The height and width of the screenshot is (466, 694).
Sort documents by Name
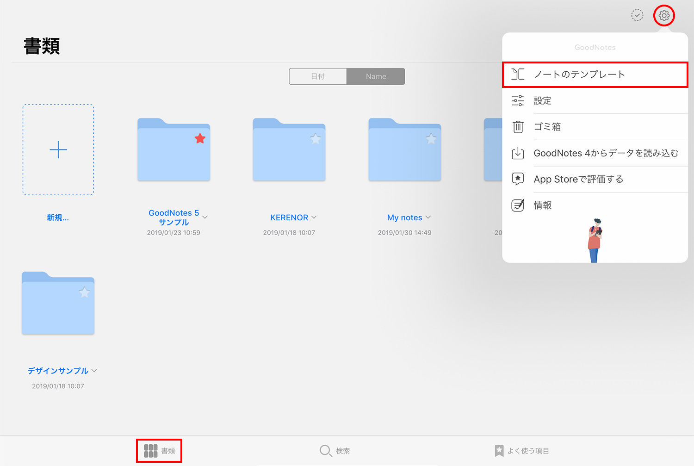376,76
